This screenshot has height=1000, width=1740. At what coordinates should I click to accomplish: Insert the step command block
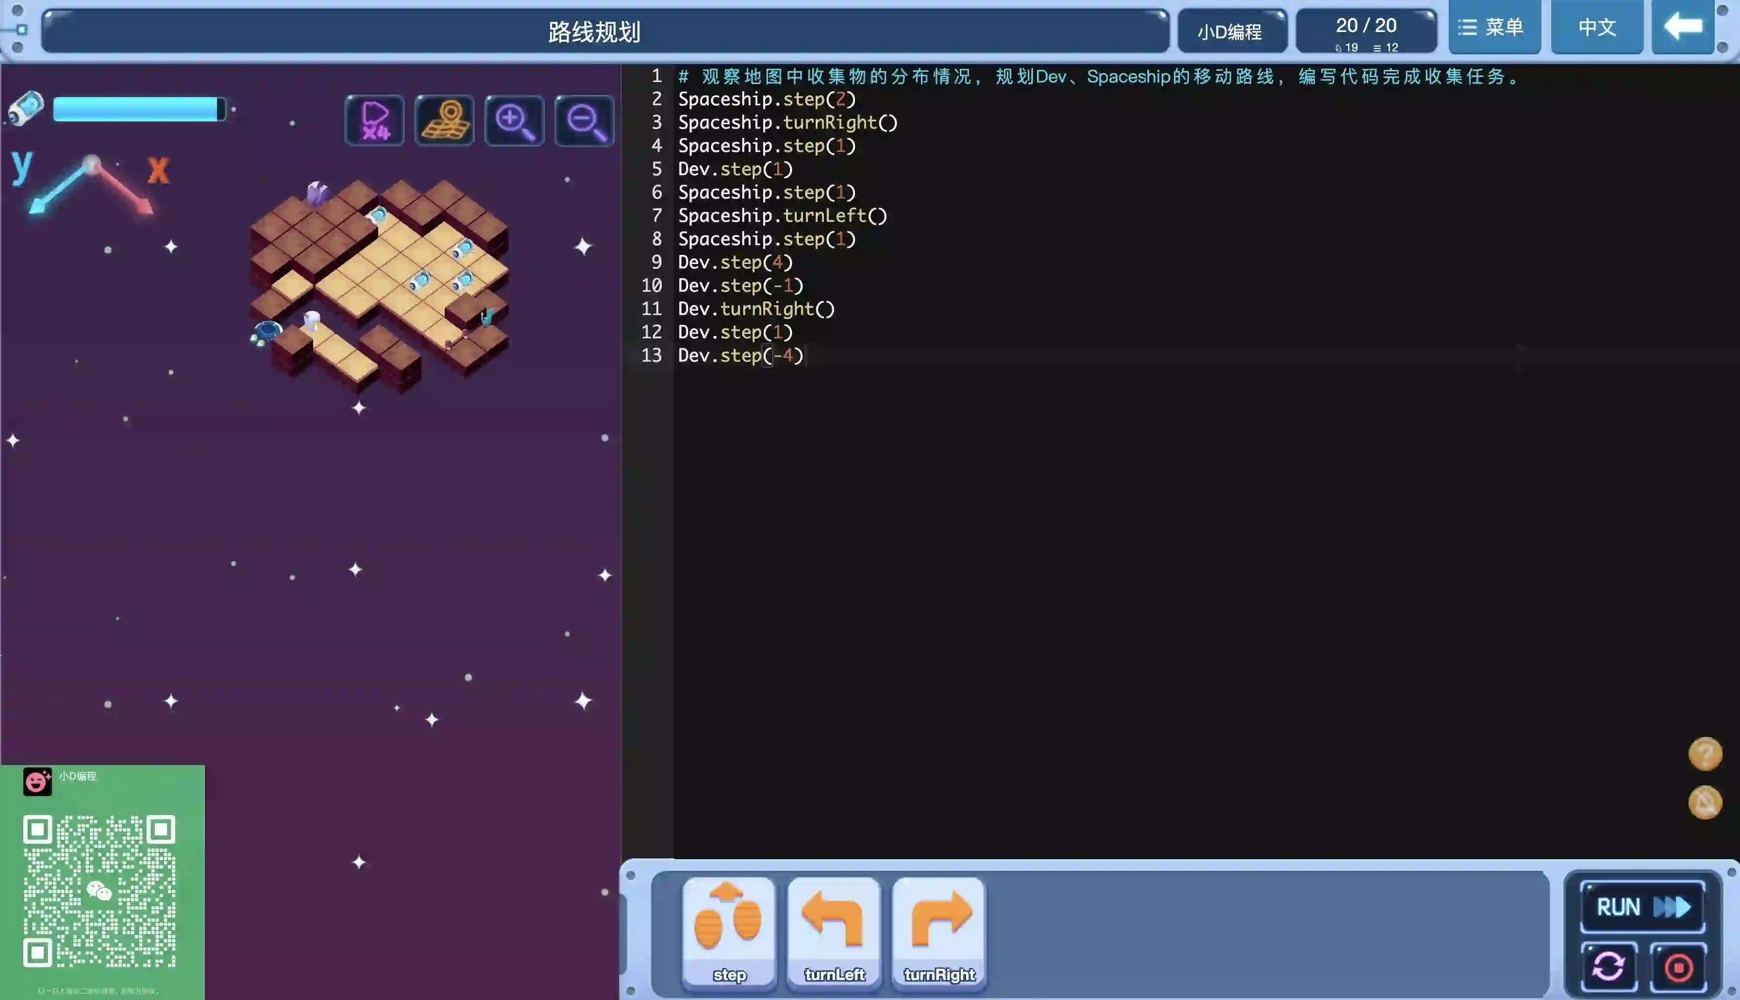pos(729,933)
